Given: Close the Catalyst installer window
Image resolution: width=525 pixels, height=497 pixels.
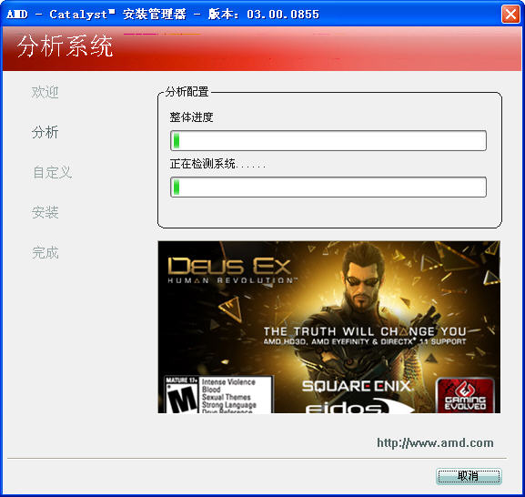Looking at the screenshot, I should [x=510, y=14].
